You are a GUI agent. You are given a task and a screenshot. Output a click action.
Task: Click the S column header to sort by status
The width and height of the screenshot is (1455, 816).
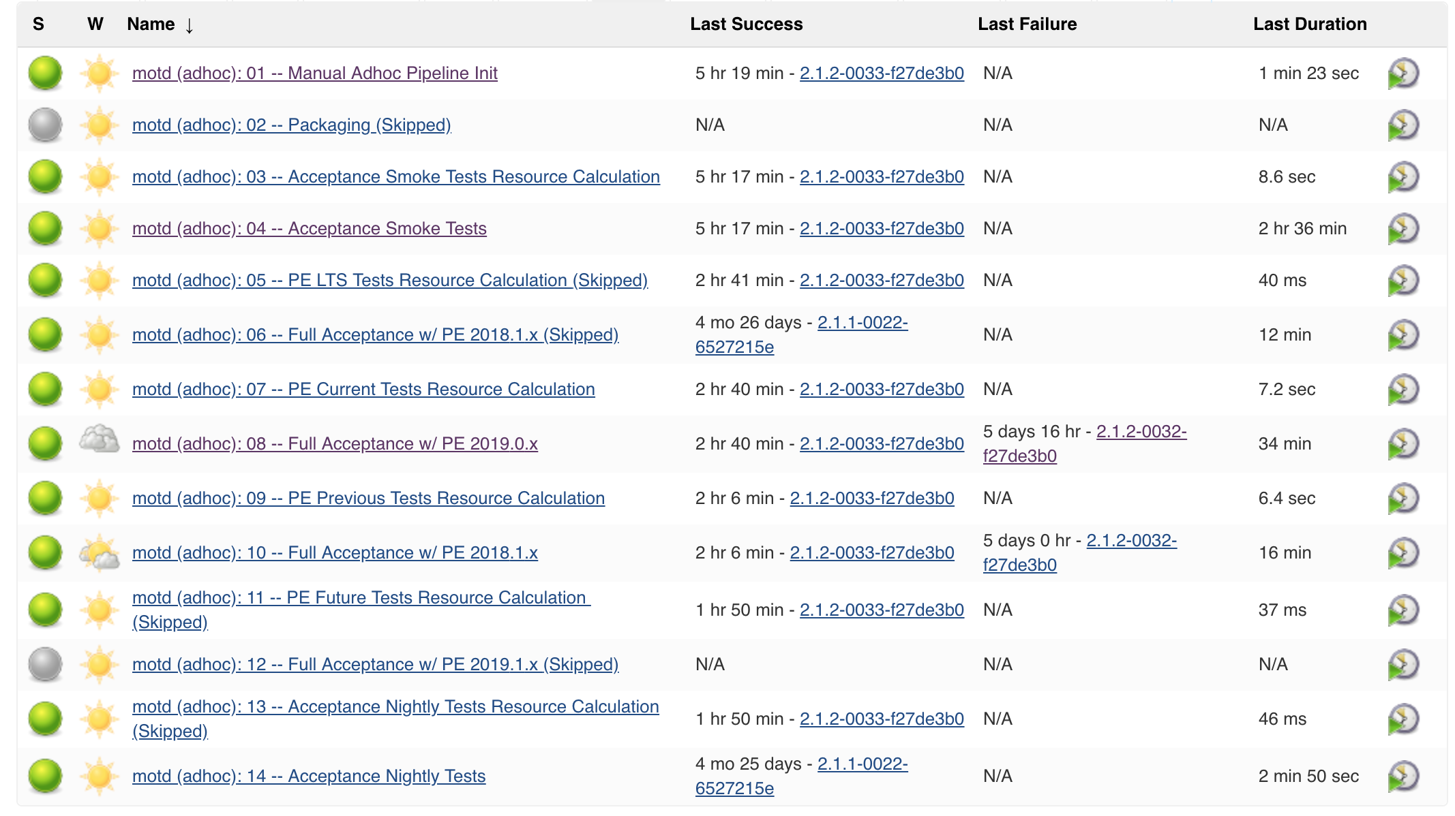(39, 24)
